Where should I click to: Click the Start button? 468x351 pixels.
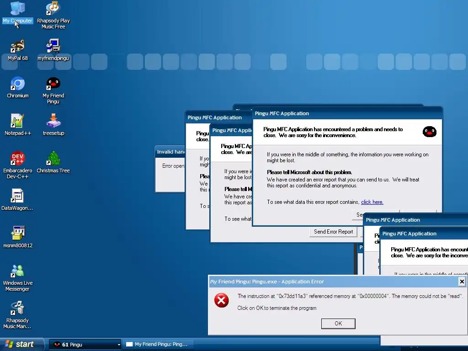[x=21, y=344]
